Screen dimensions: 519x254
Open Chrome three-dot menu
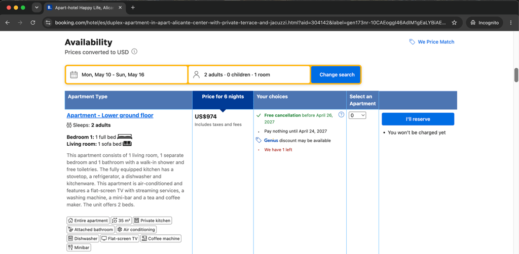(x=511, y=22)
